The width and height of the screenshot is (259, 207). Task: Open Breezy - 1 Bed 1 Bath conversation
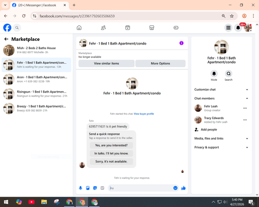(36, 109)
